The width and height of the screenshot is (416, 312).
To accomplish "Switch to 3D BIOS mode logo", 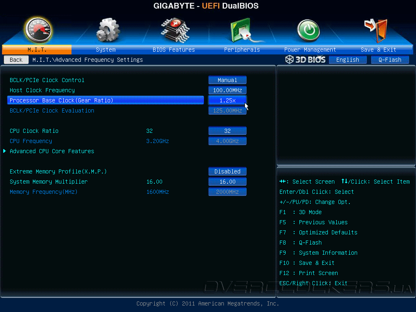I will (305, 59).
